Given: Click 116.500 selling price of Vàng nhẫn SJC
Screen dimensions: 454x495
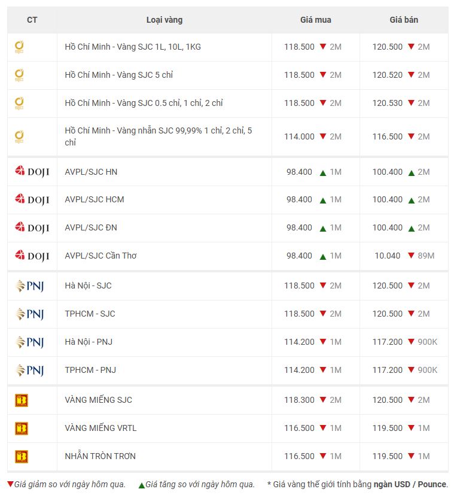Looking at the screenshot, I should [x=387, y=136].
